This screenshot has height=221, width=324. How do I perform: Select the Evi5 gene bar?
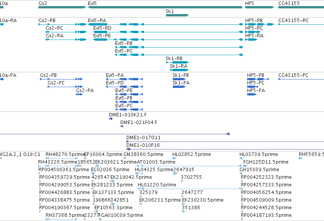165,7
